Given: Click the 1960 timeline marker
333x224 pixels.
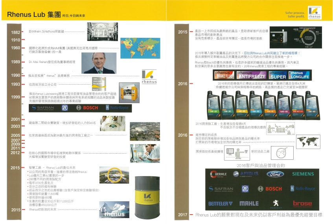Looking at the screenshot, I should [15, 48].
